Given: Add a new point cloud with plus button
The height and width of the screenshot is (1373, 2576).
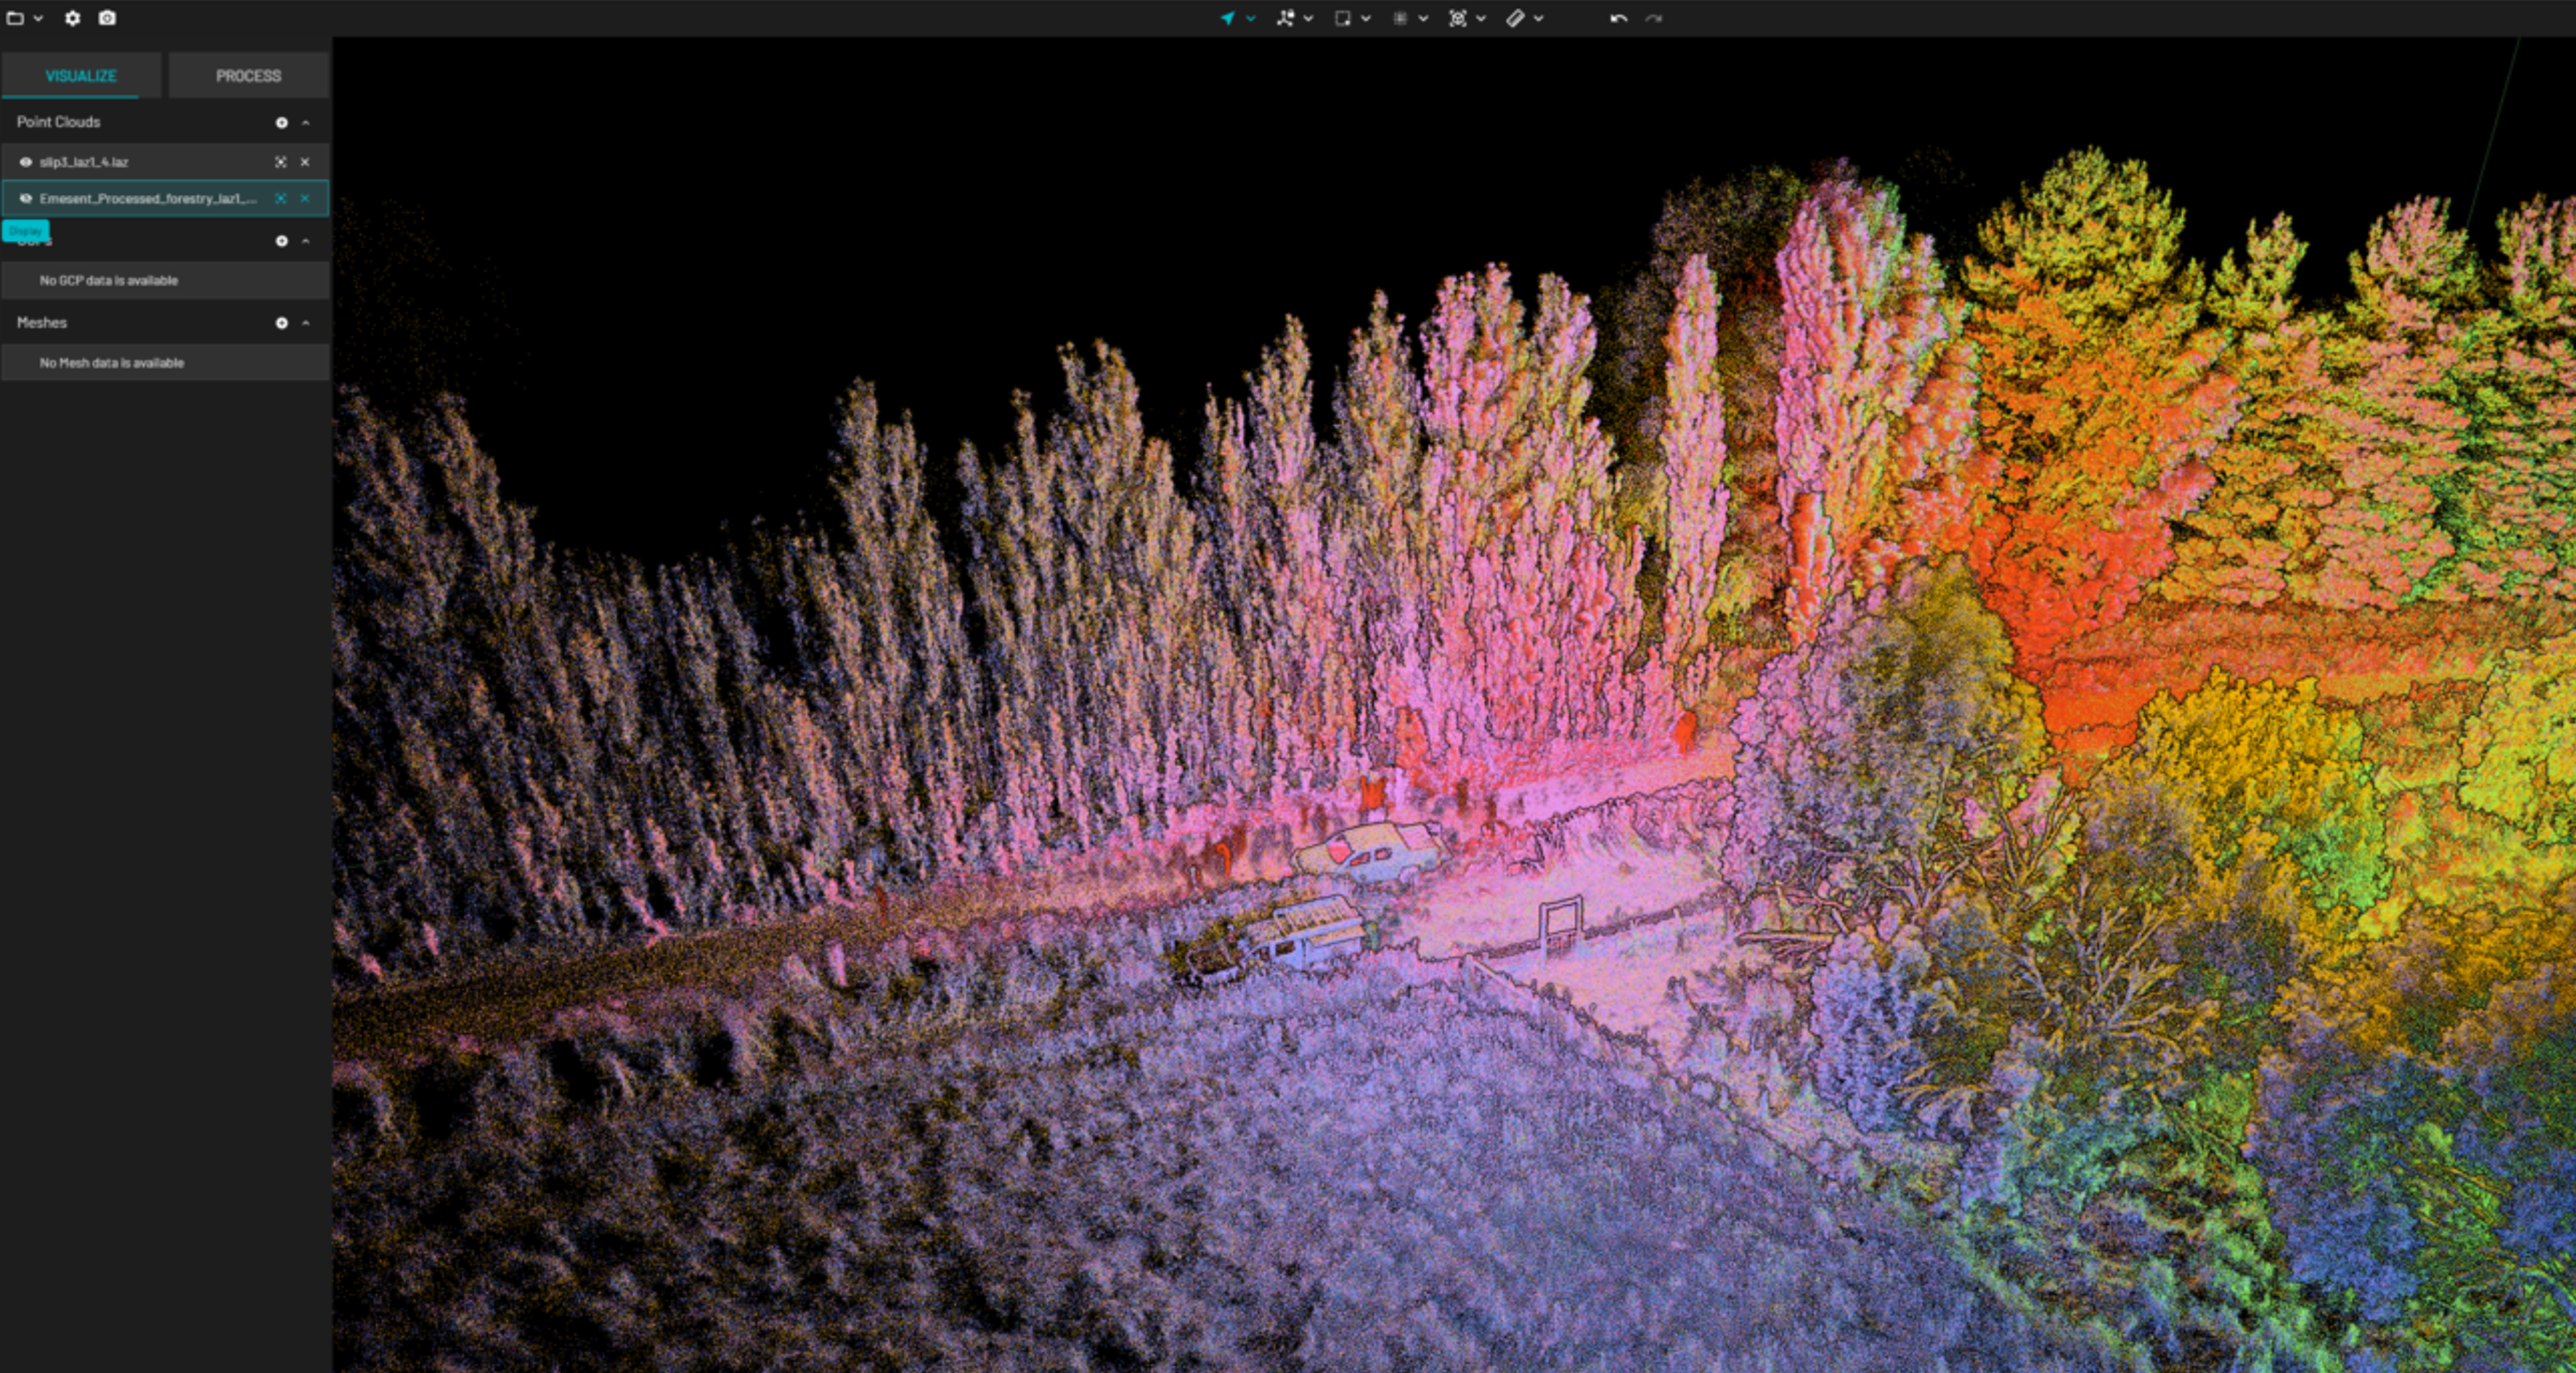Looking at the screenshot, I should 281,122.
